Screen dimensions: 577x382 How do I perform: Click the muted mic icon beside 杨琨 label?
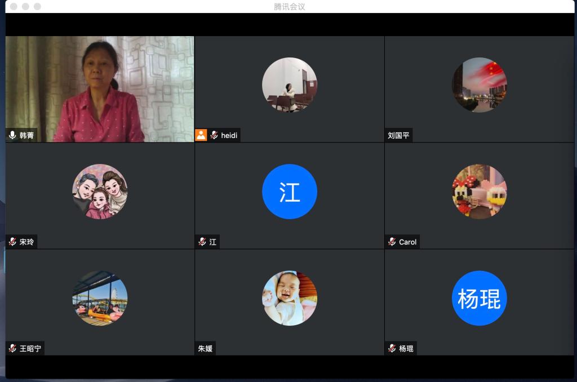click(x=392, y=348)
